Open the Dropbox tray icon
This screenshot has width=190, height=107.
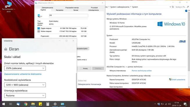(159, 104)
